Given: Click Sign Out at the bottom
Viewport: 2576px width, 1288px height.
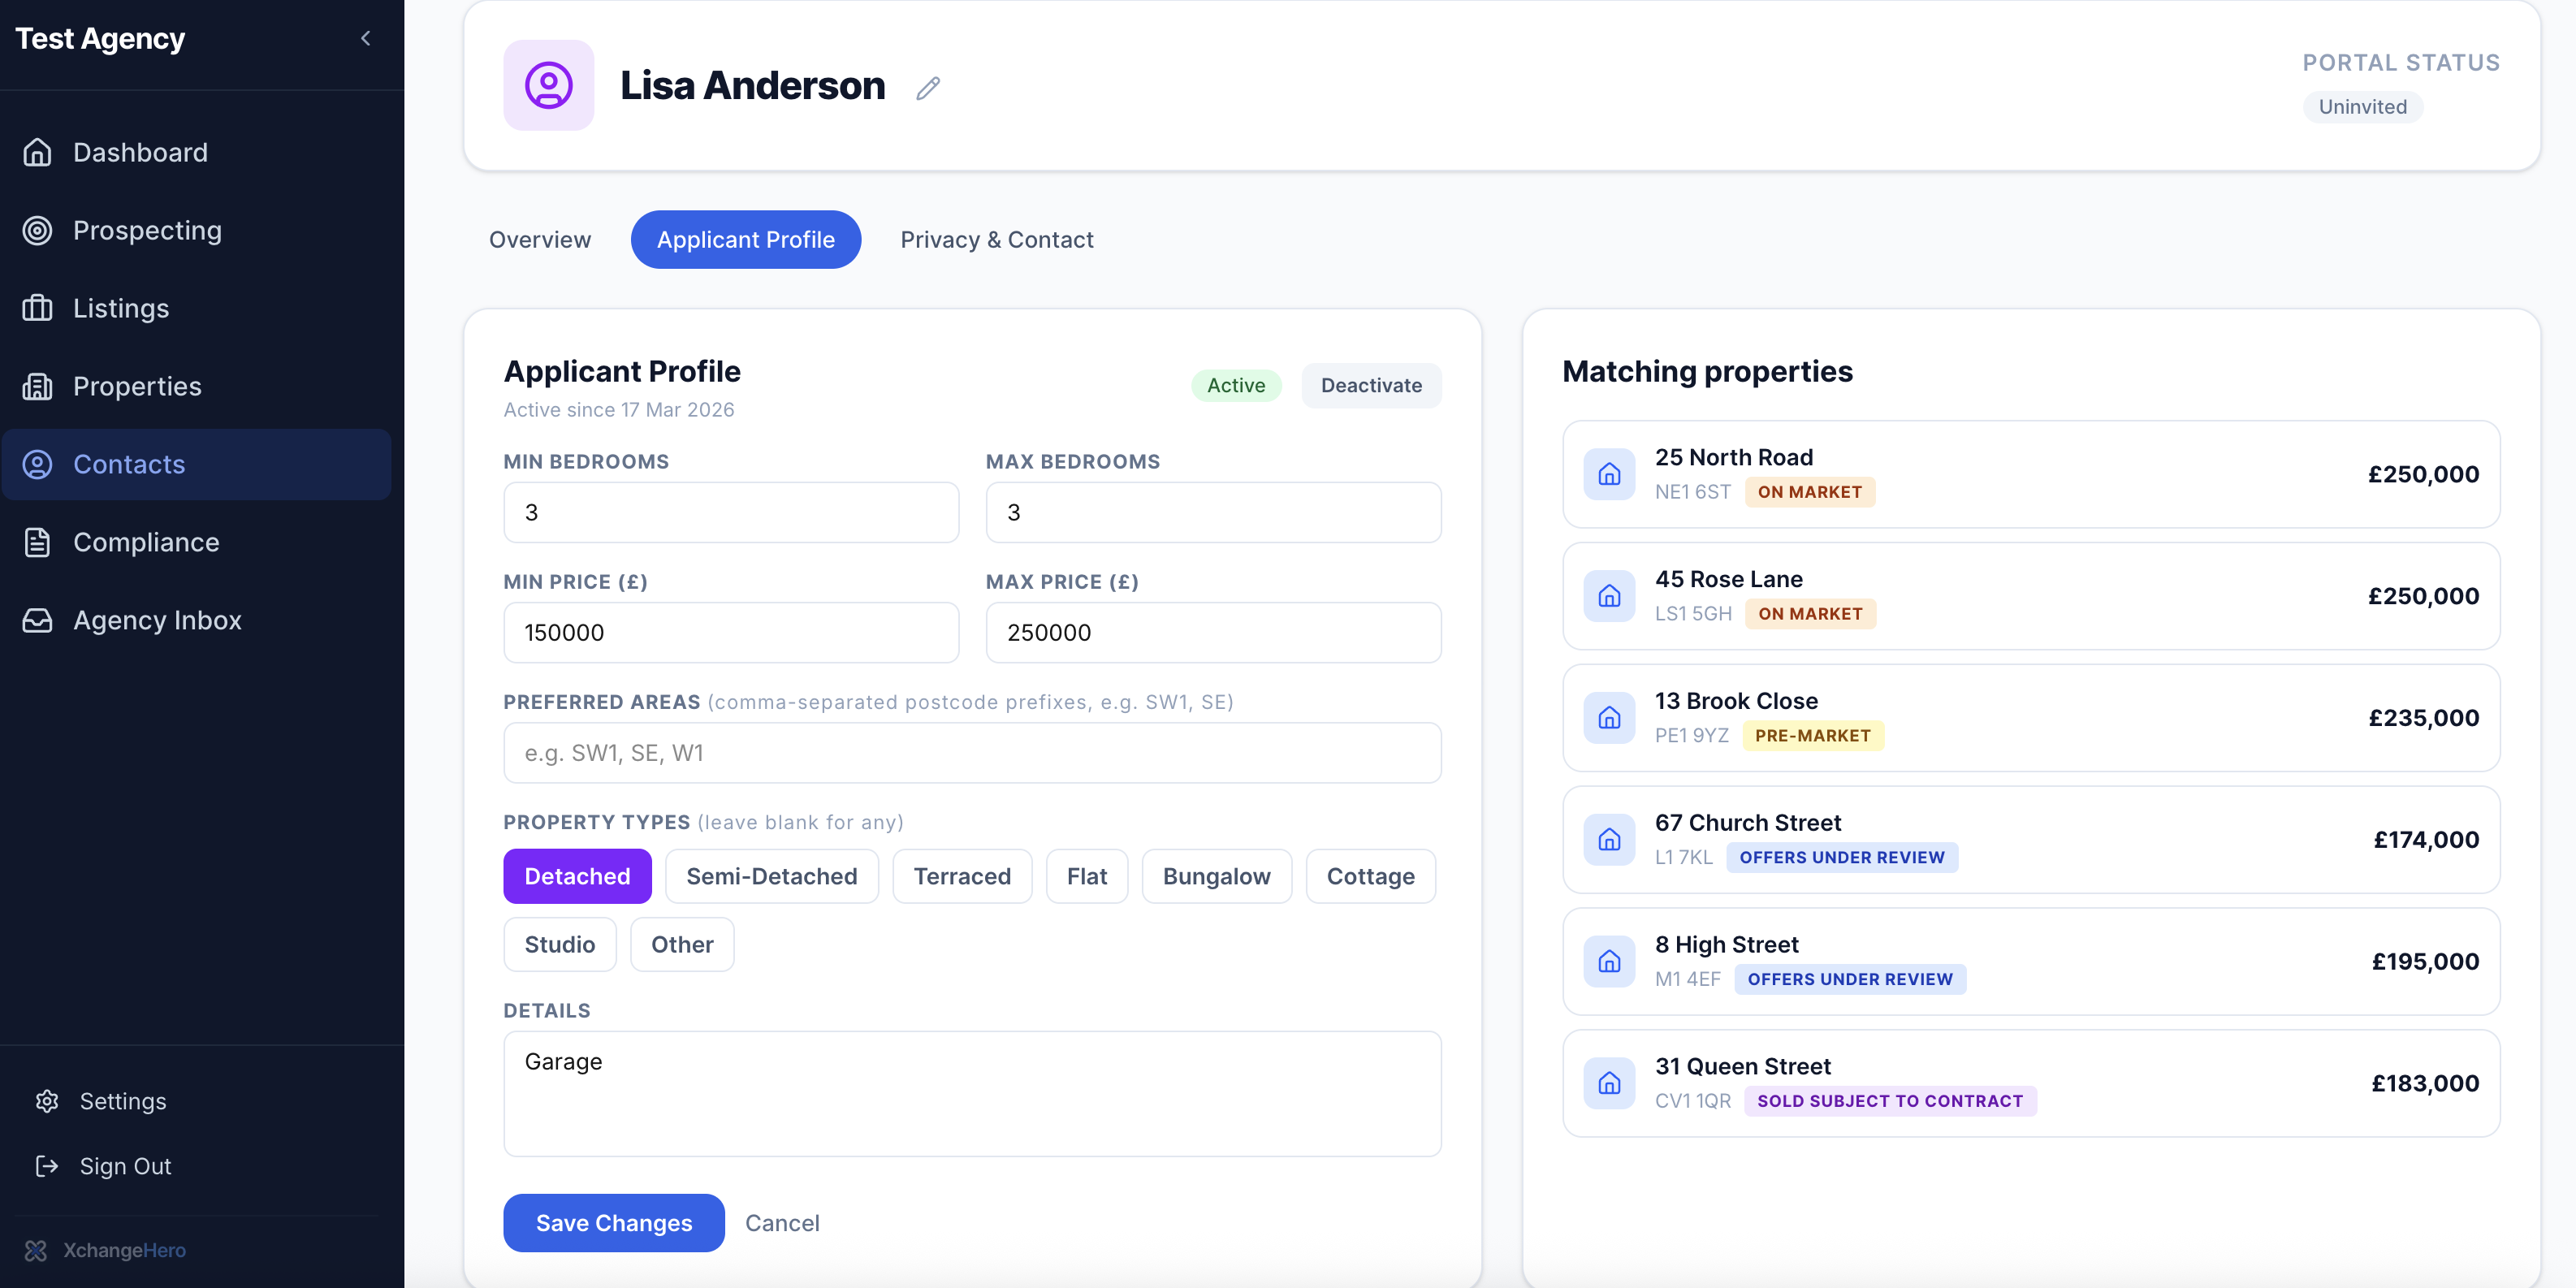Looking at the screenshot, I should tap(124, 1166).
